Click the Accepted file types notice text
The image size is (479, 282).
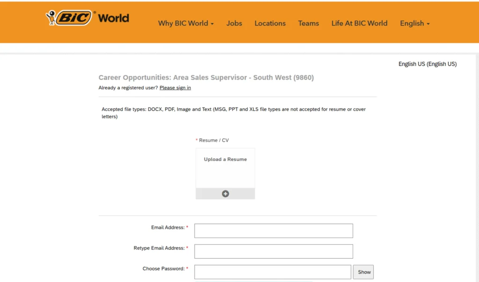click(234, 113)
